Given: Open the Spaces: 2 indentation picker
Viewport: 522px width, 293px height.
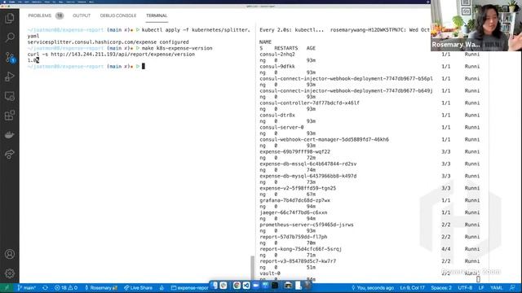Looking at the screenshot, I should [x=441, y=288].
